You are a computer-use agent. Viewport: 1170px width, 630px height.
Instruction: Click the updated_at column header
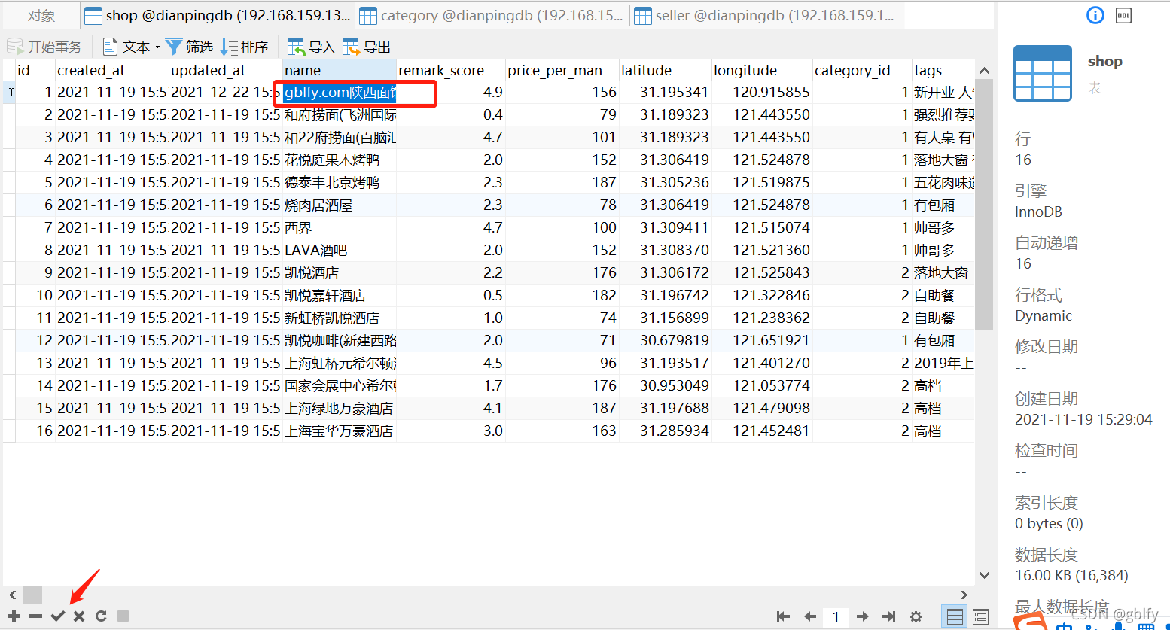[x=226, y=70]
